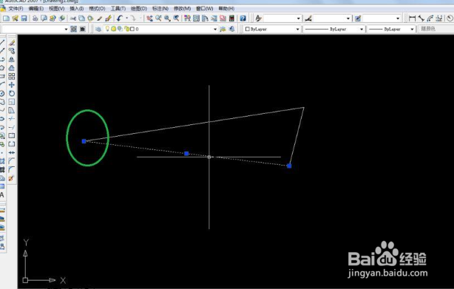Select the Array tool grid icon
The height and width of the screenshot is (289, 454).
12,76
